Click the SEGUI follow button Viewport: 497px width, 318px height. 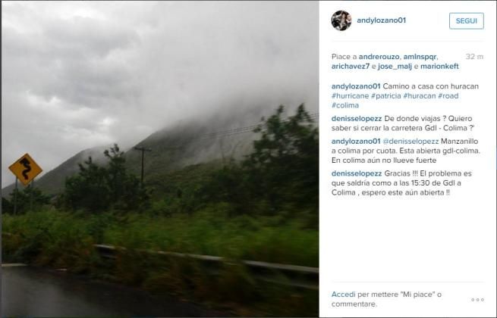[x=466, y=21]
